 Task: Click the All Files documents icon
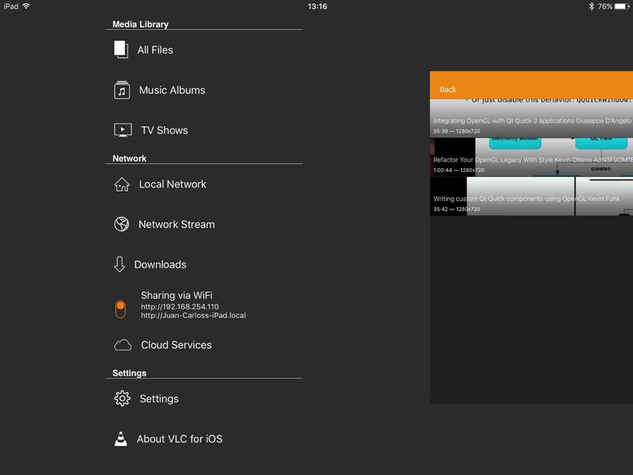click(x=121, y=50)
